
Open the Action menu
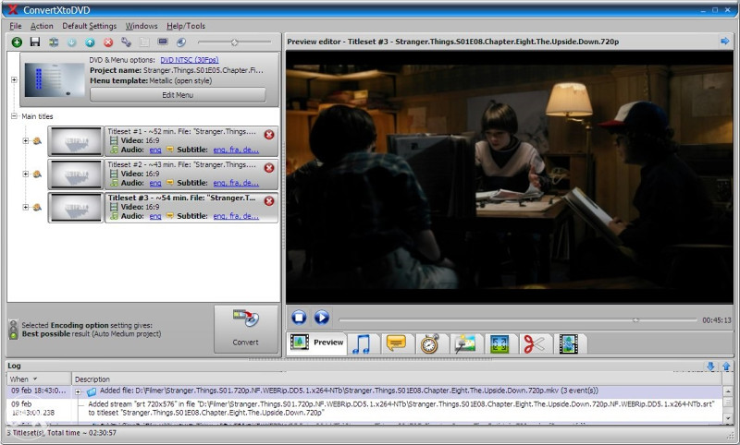[42, 26]
